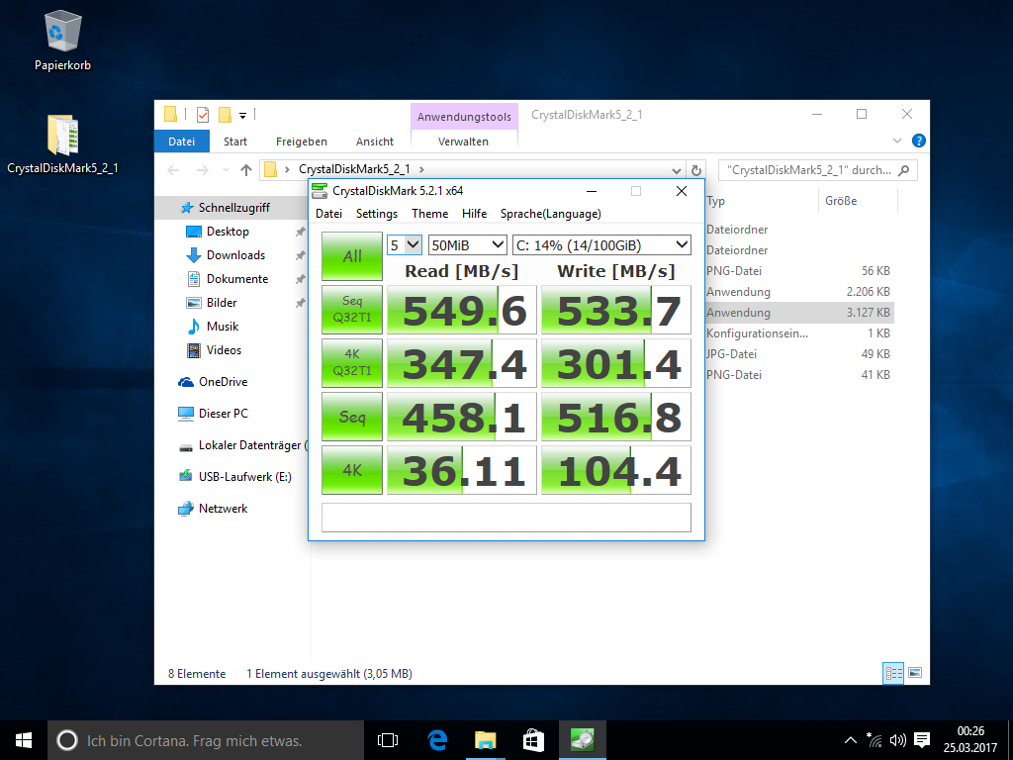The image size is (1013, 760).
Task: Click the Explorer search box
Action: pyautogui.click(x=817, y=170)
